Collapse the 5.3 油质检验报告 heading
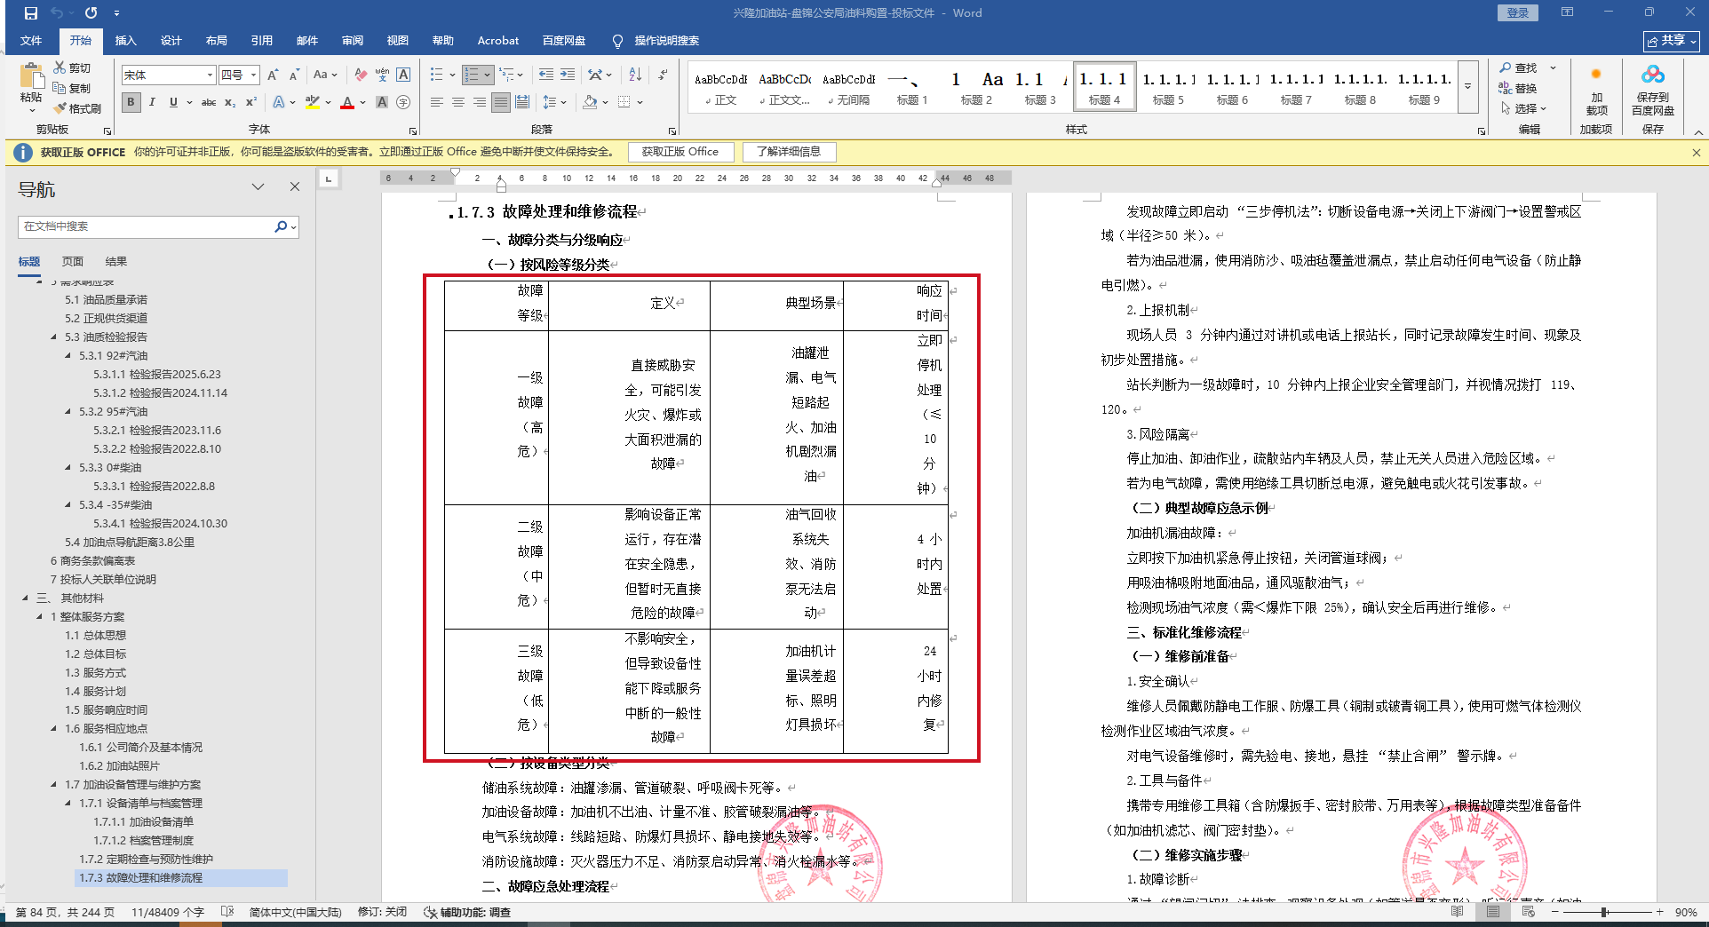This screenshot has height=927, width=1709. [54, 337]
